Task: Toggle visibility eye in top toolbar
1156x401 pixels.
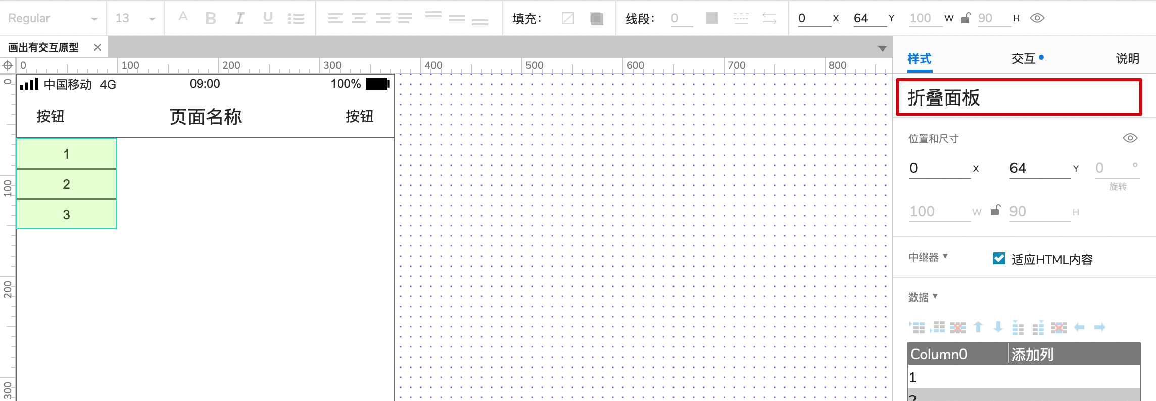Action: coord(1037,18)
